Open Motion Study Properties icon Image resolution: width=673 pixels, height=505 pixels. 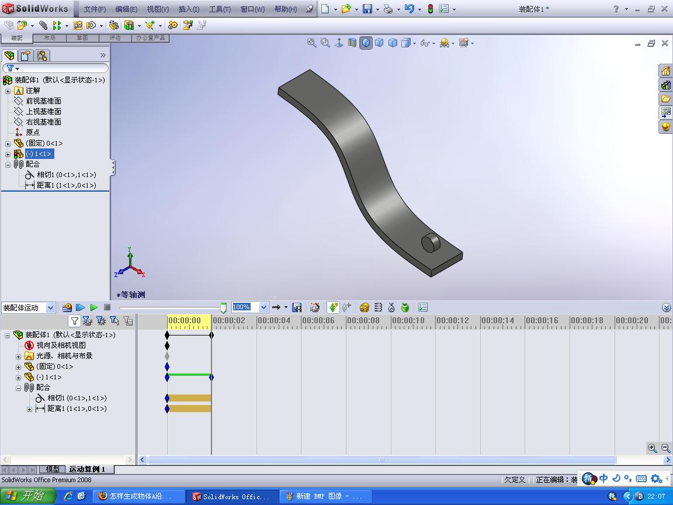pyautogui.click(x=423, y=307)
